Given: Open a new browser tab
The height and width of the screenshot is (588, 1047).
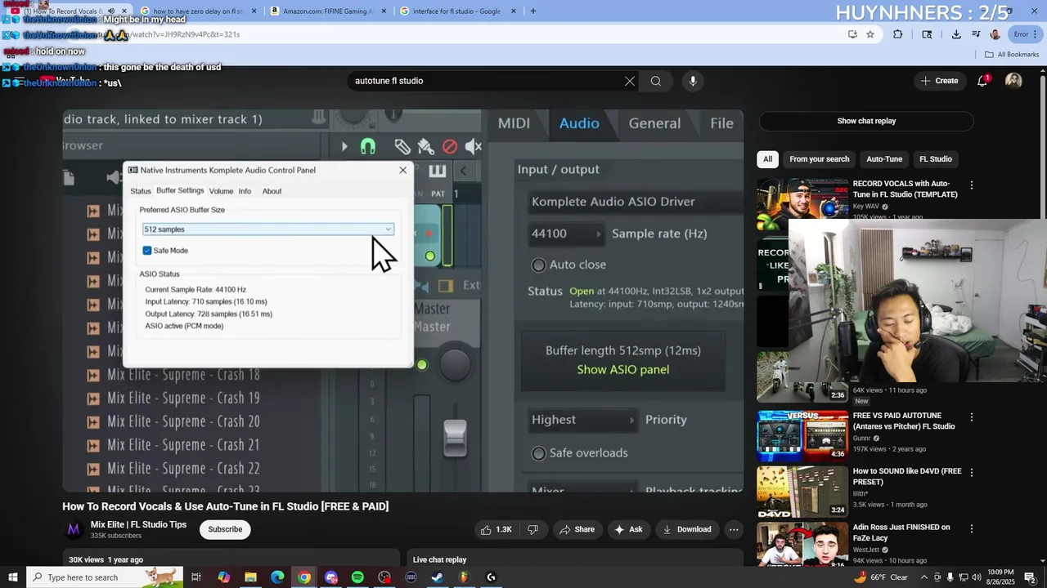Looking at the screenshot, I should (x=533, y=11).
